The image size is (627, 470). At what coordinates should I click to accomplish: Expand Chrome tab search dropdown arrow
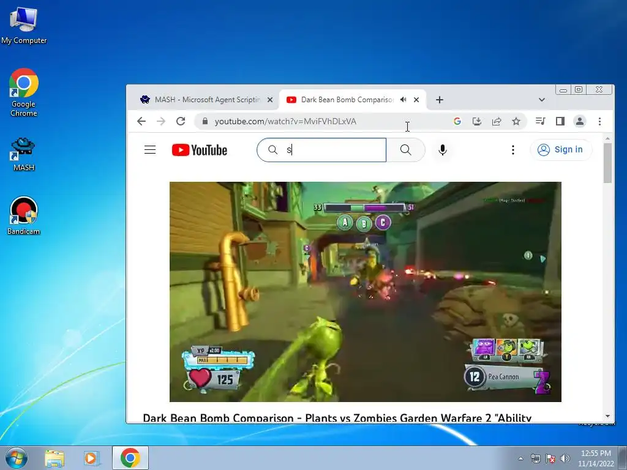click(542, 100)
